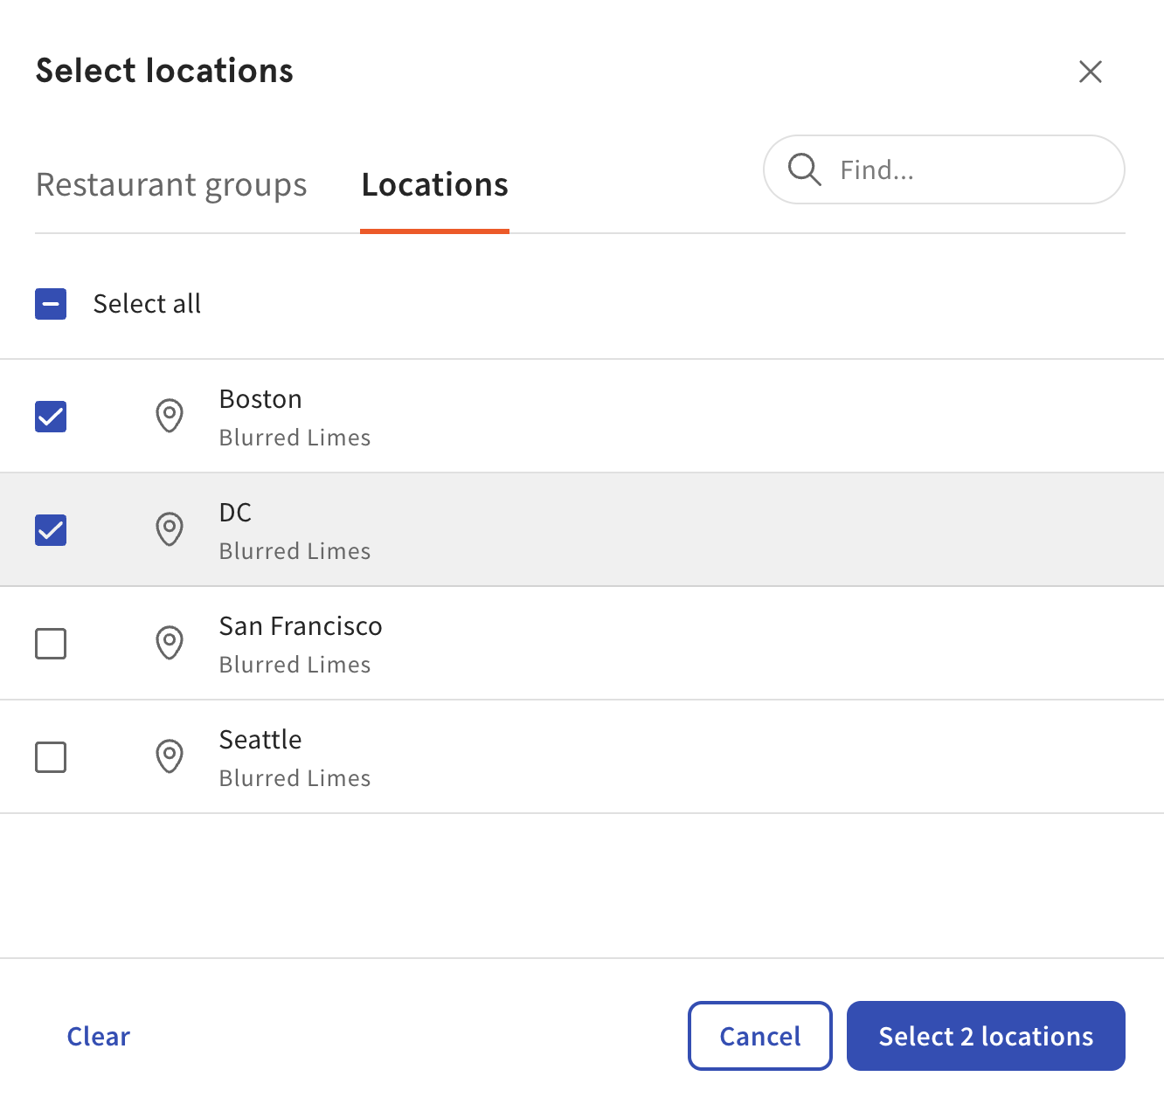Uncheck the DC location checkbox
1164x1104 pixels.
click(51, 529)
